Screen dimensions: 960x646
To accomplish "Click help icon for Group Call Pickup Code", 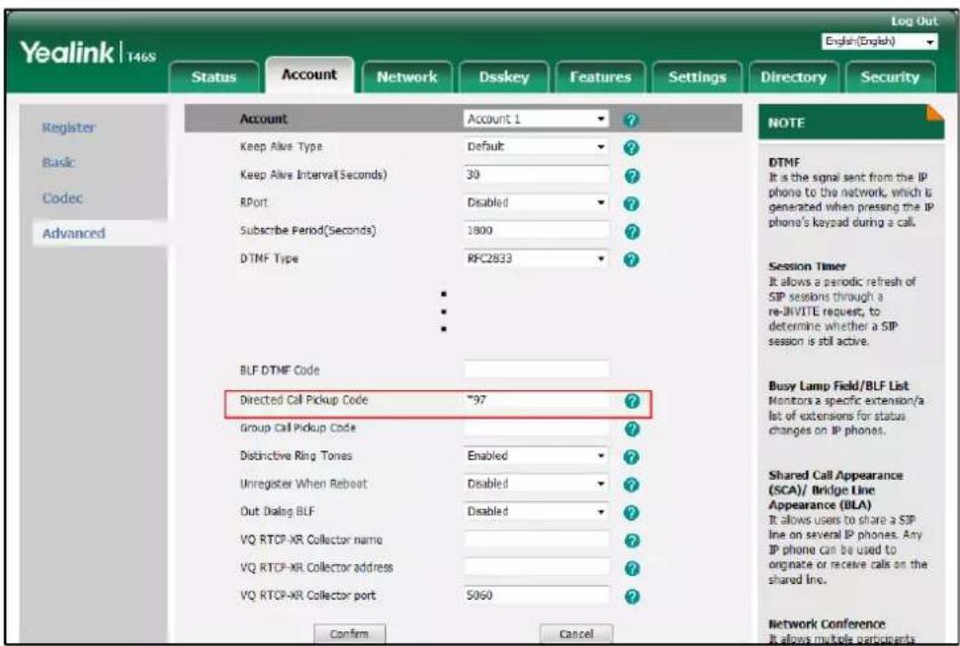I will point(631,430).
